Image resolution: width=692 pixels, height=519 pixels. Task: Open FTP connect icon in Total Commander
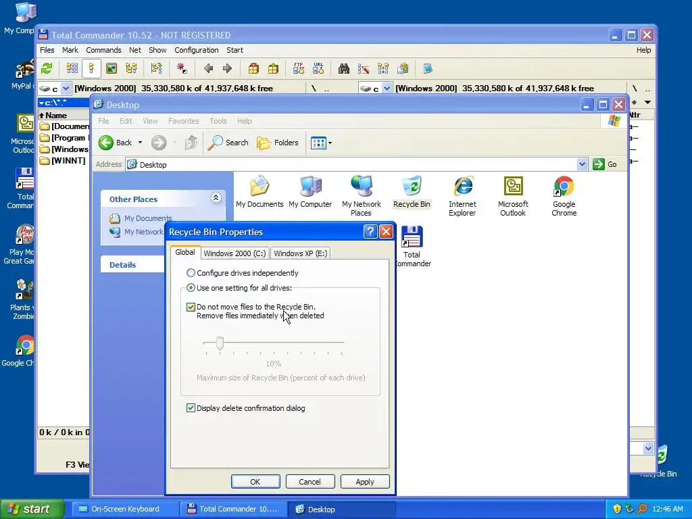coord(299,68)
